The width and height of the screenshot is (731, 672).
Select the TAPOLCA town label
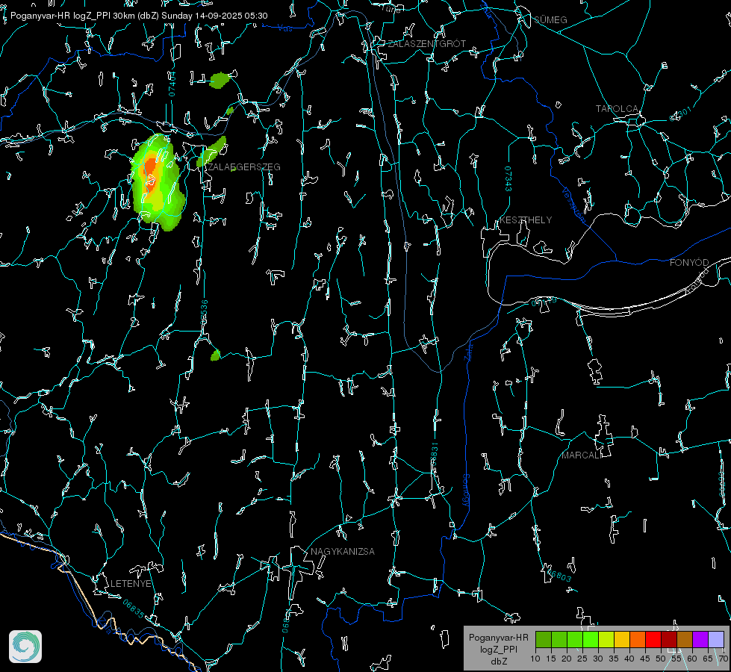pos(617,109)
